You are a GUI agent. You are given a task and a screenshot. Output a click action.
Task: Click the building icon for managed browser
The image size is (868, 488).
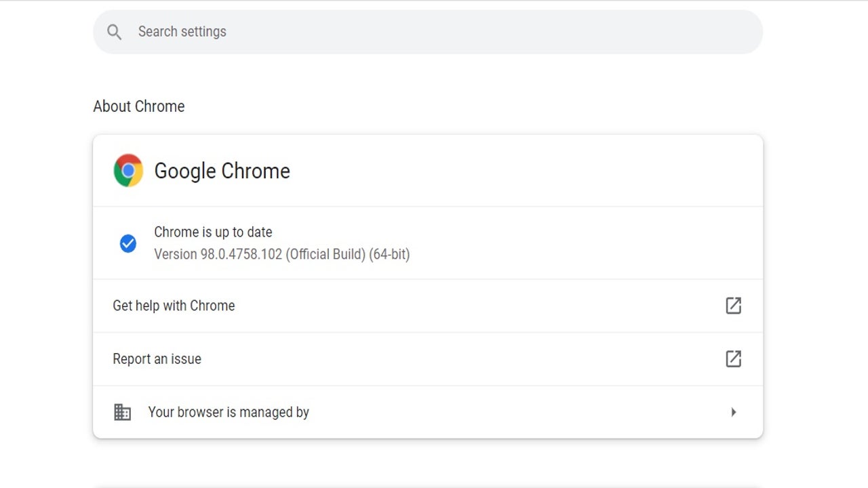122,412
